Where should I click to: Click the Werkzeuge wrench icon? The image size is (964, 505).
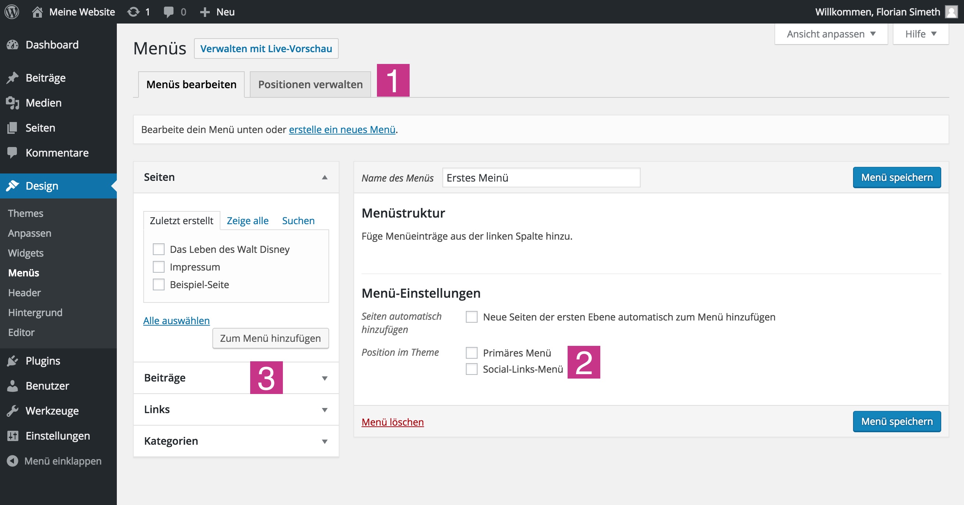[x=12, y=411]
